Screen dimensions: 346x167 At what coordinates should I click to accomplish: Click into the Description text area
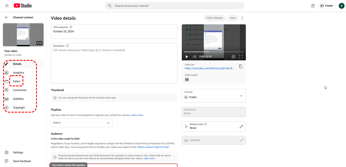click(x=114, y=63)
